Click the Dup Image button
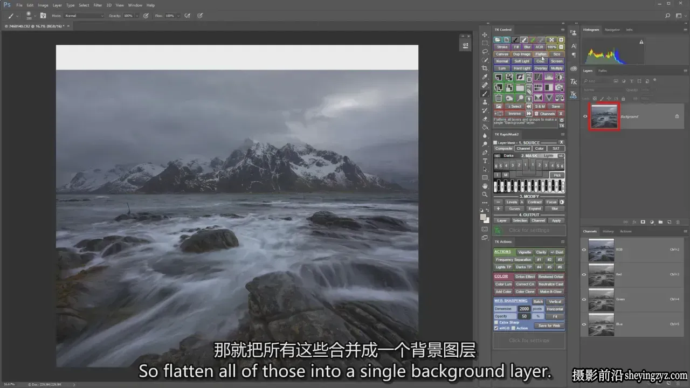This screenshot has height=388, width=690. 522,54
